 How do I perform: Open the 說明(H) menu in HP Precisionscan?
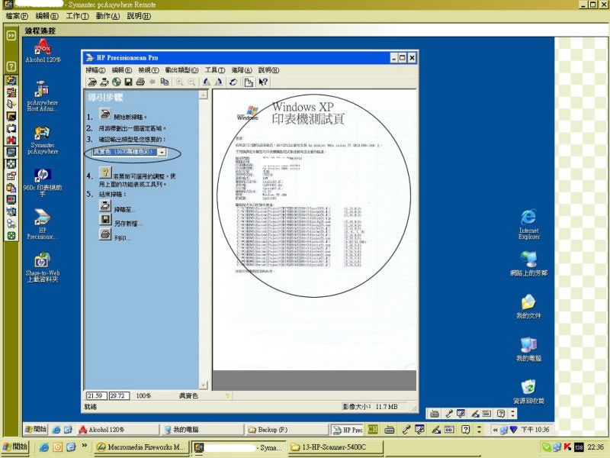[268, 70]
